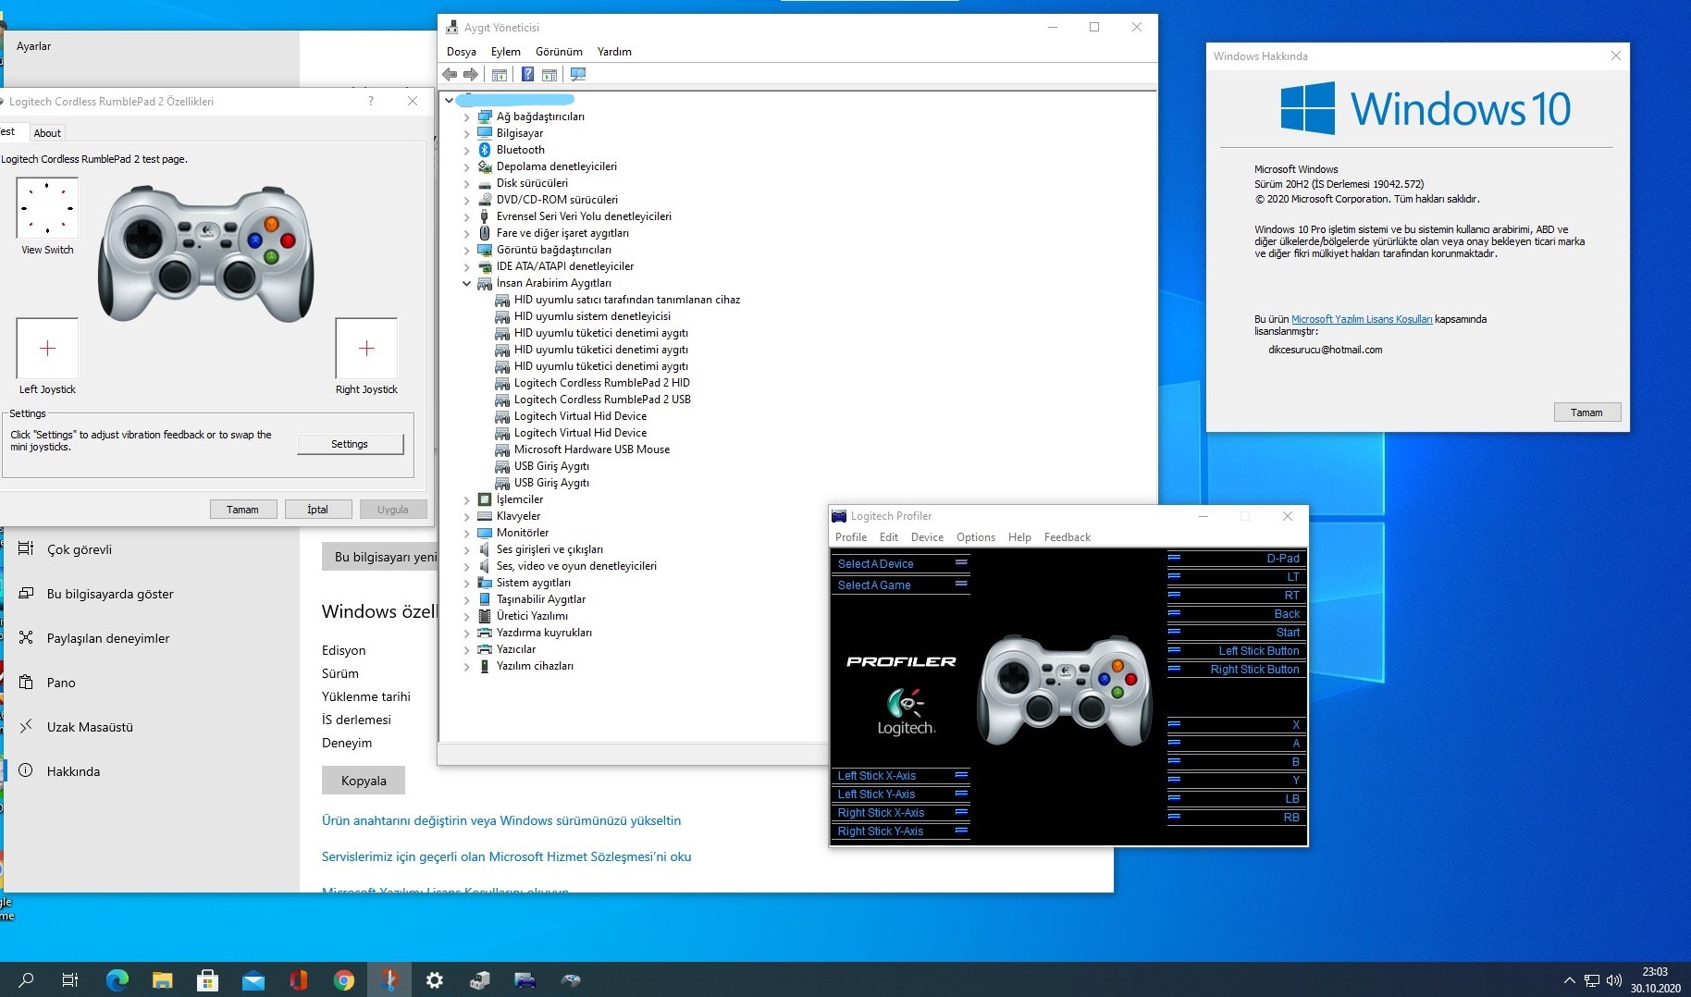This screenshot has height=997, width=1691.
Task: Select Logitech Cordless RumblePad 2 HID device
Action: click(601, 383)
